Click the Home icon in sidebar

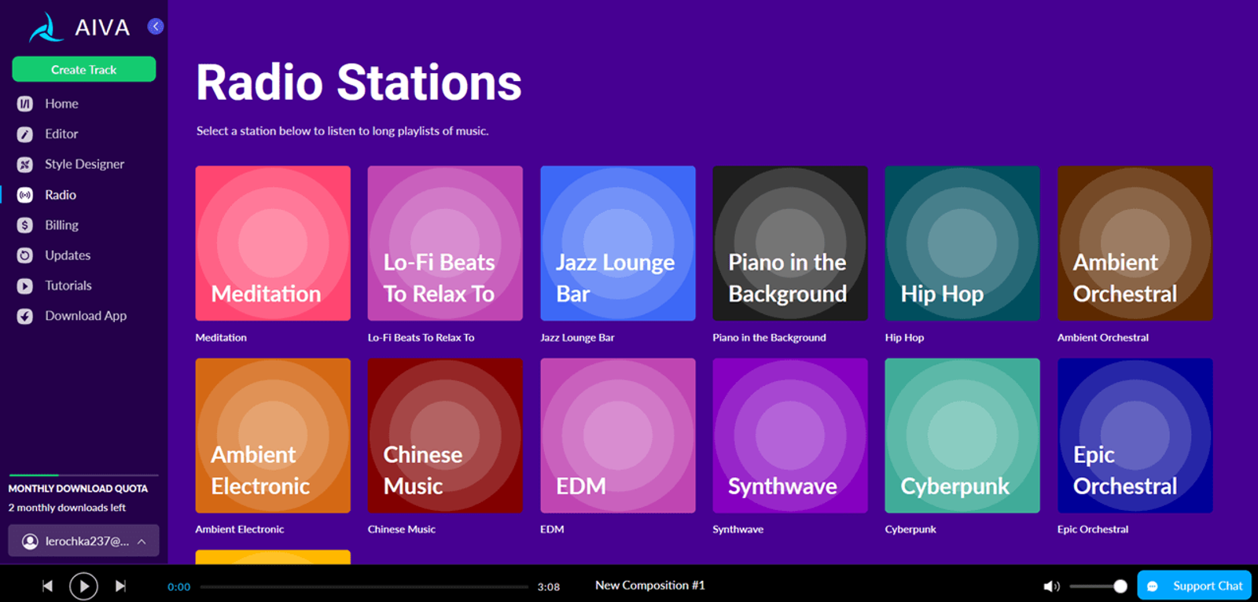click(x=25, y=104)
